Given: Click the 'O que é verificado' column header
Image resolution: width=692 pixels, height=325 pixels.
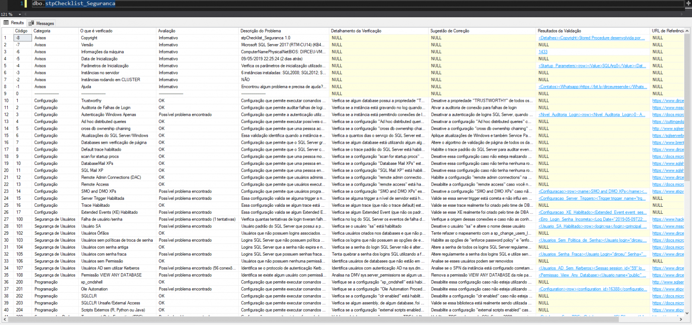Looking at the screenshot, I should click(x=117, y=31).
